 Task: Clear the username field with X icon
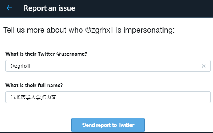[203, 66]
